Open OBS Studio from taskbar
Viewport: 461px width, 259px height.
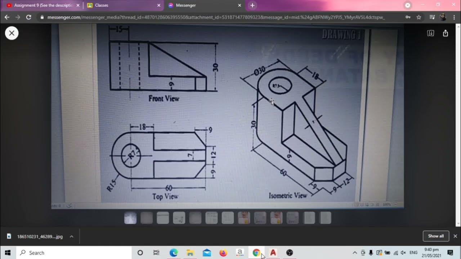290,253
